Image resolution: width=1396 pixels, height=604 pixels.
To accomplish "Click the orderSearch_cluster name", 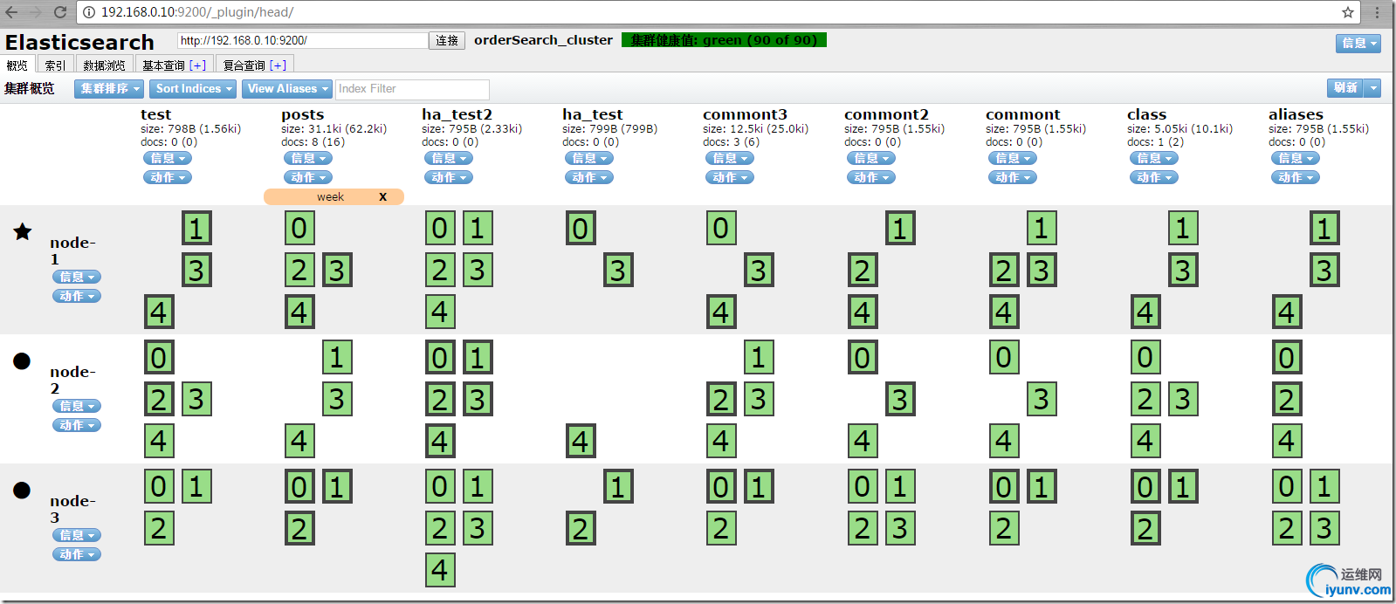I will pyautogui.click(x=543, y=40).
